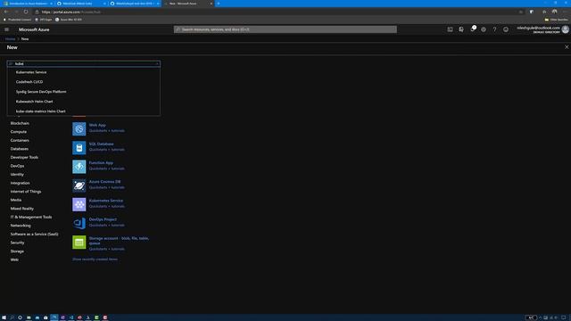Click the SQL Database icon
Viewport: 571px width, 321px height.
(79, 148)
